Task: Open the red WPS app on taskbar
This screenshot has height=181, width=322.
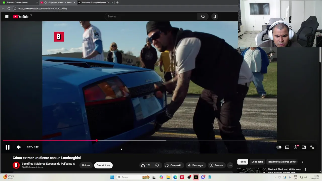Action: 182,177
